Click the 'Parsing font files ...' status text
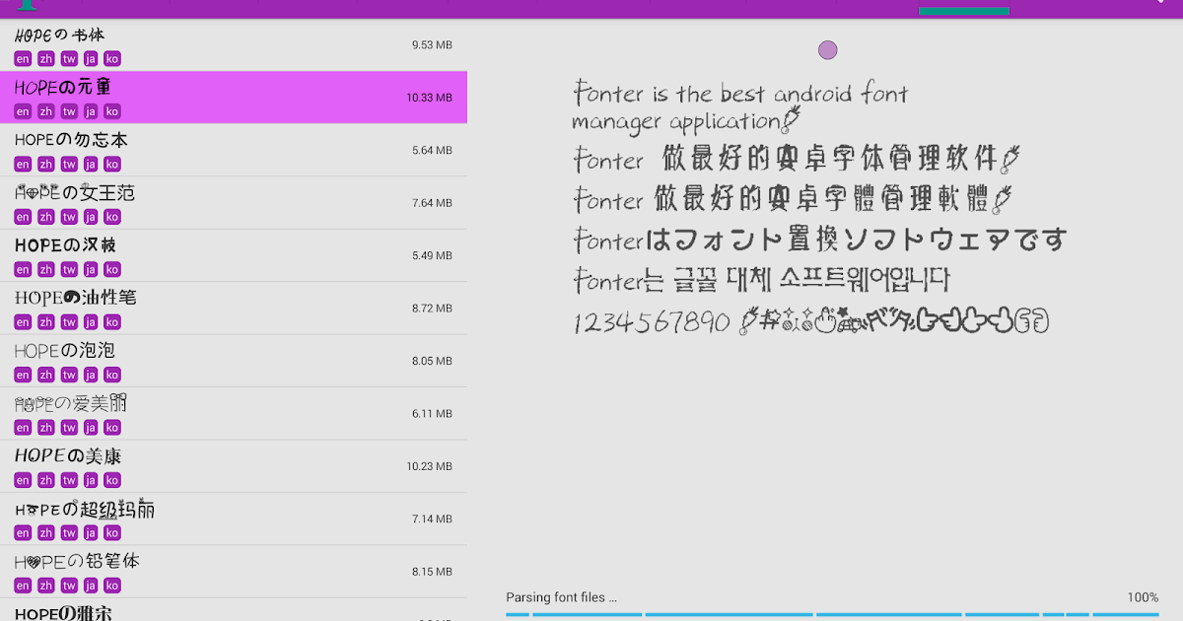This screenshot has width=1183, height=621. [x=562, y=597]
